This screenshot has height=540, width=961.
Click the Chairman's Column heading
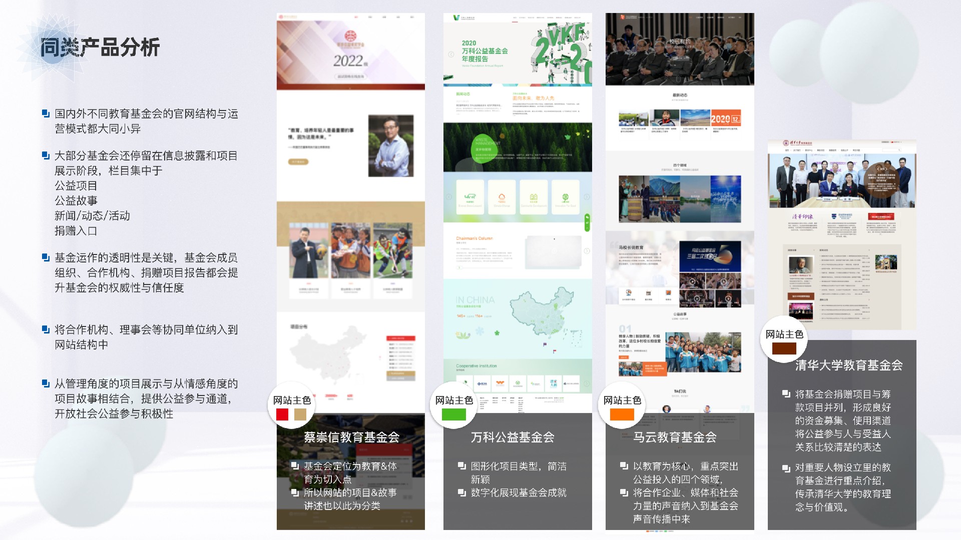point(474,238)
